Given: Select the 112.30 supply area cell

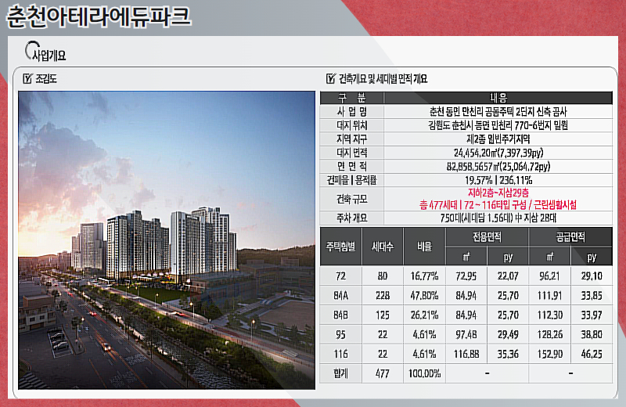Looking at the screenshot, I should [x=550, y=315].
